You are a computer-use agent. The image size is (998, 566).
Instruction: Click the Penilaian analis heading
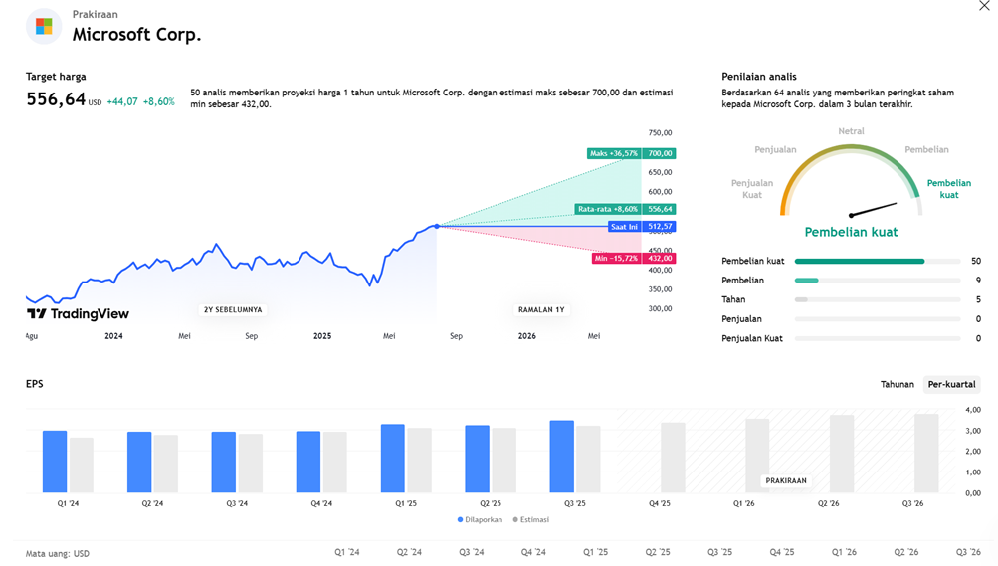click(758, 77)
